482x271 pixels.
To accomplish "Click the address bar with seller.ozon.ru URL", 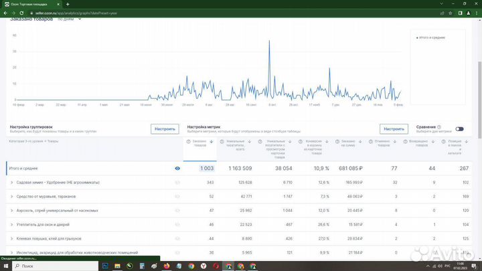I will (100, 11).
